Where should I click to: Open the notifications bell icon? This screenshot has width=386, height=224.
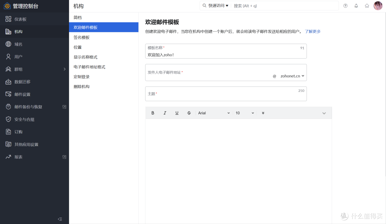click(x=356, y=6)
